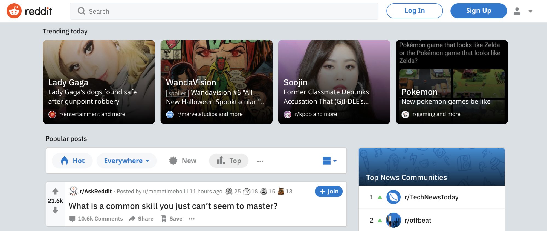Click the '11 hours ago' timestamp

pos(206,191)
